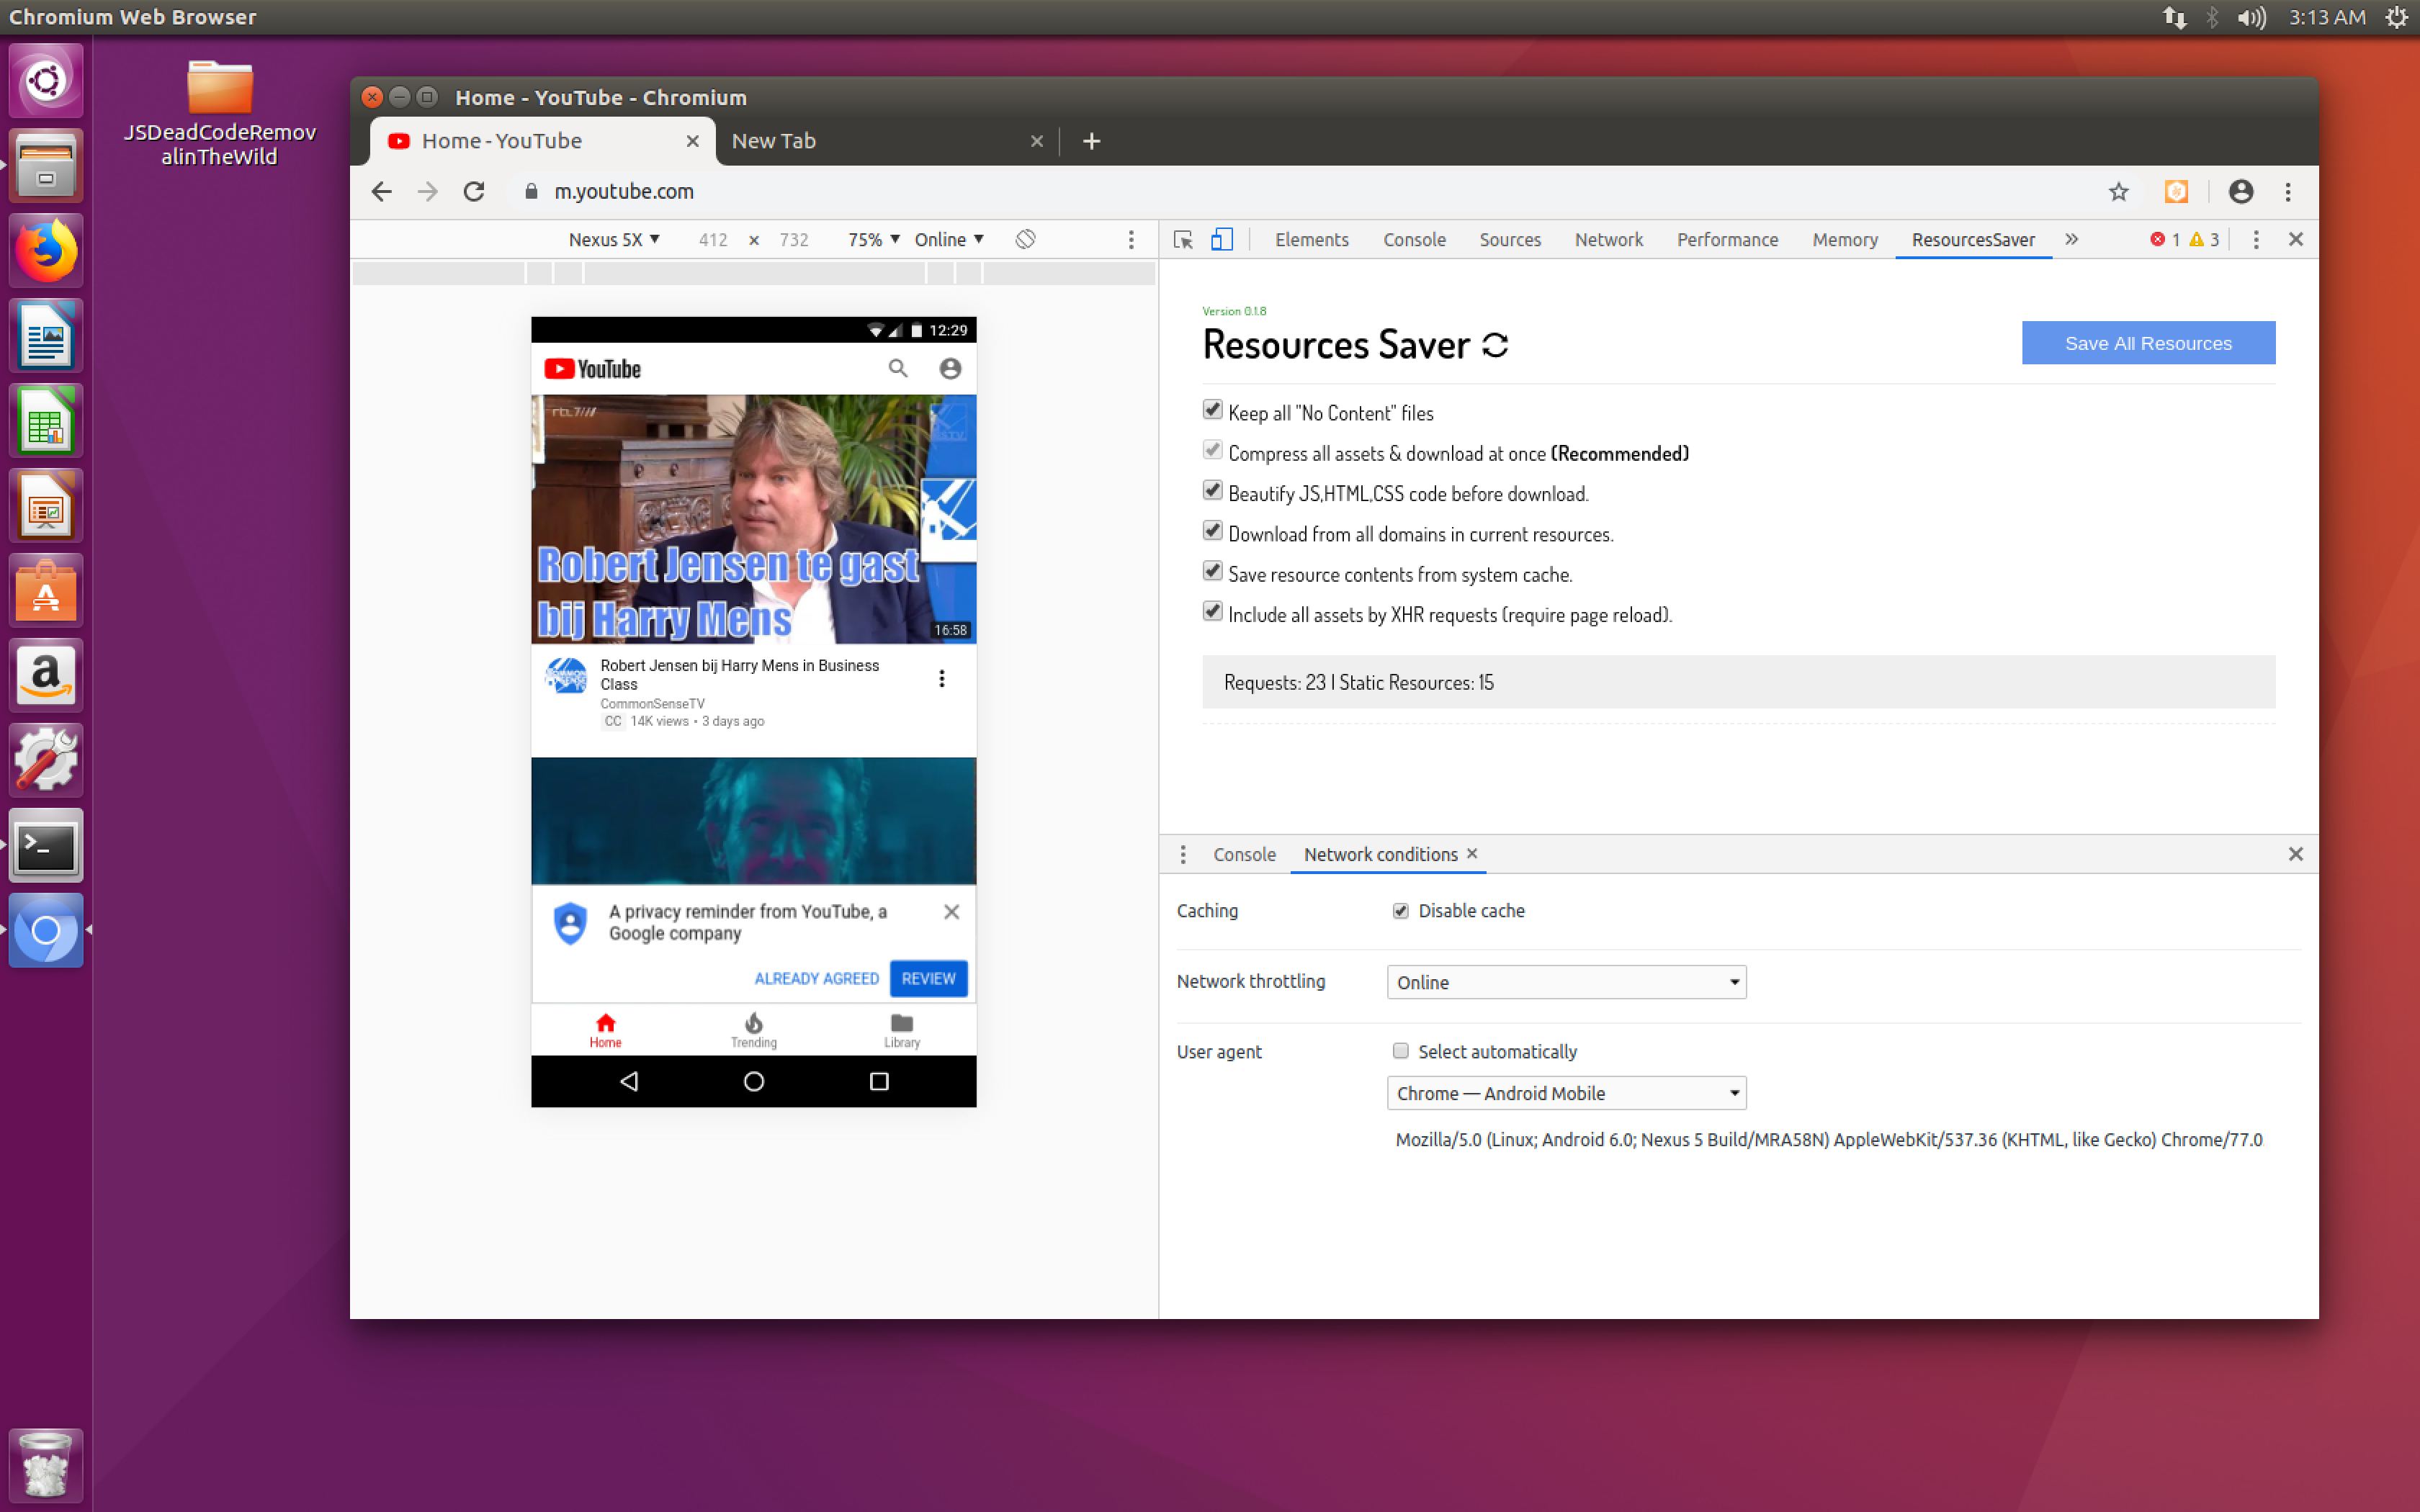2420x1512 pixels.
Task: Expand hidden DevTools tabs with chevron
Action: (2072, 240)
